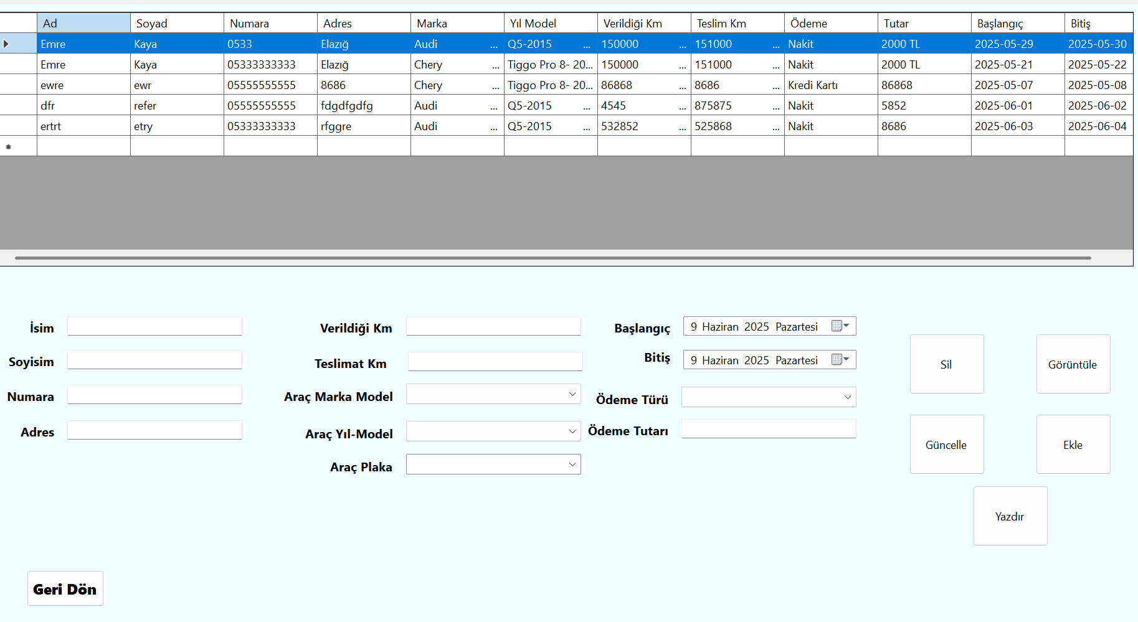Focus the İsim input field
The height and width of the screenshot is (622, 1138).
coord(154,326)
